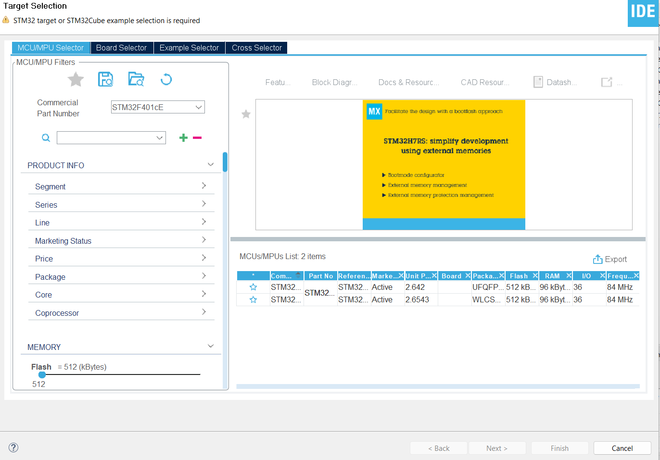Image resolution: width=660 pixels, height=460 pixels.
Task: Open the Datasheet document icon
Action: pos(538,82)
